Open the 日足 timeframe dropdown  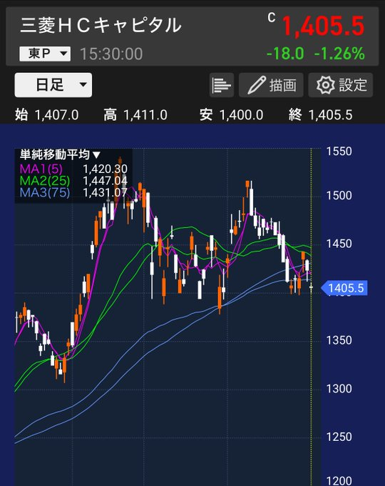tap(53, 85)
